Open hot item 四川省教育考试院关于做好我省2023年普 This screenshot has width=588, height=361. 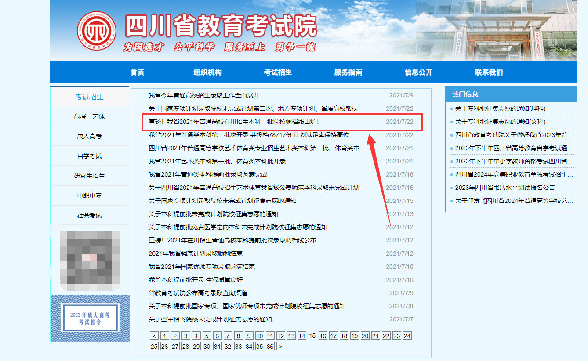514,135
